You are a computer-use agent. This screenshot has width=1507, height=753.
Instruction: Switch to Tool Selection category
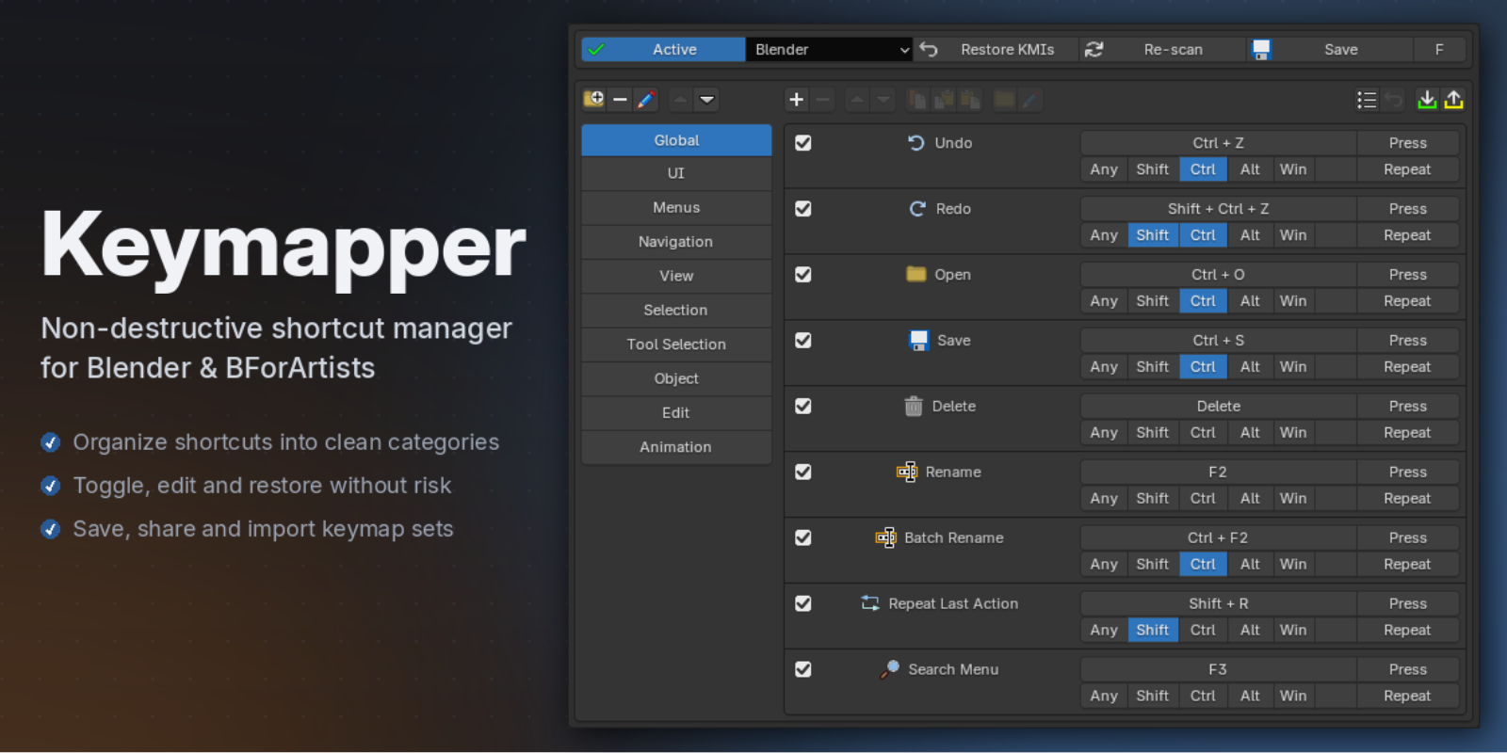tap(676, 344)
